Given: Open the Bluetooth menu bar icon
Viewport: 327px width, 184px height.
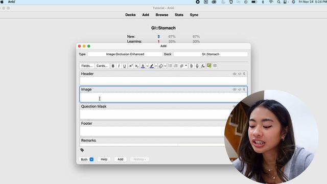Looking at the screenshot, I should [263, 2].
